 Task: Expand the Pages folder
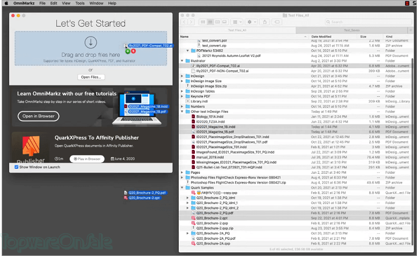tap(182, 173)
